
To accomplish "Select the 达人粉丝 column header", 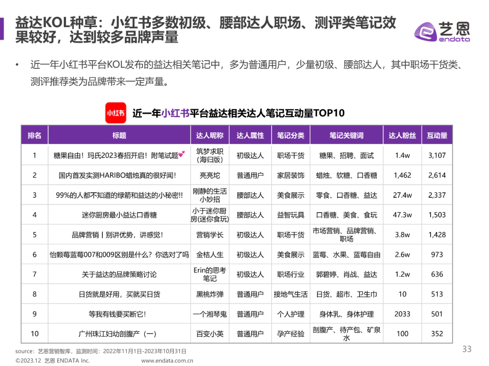I will pos(403,135).
